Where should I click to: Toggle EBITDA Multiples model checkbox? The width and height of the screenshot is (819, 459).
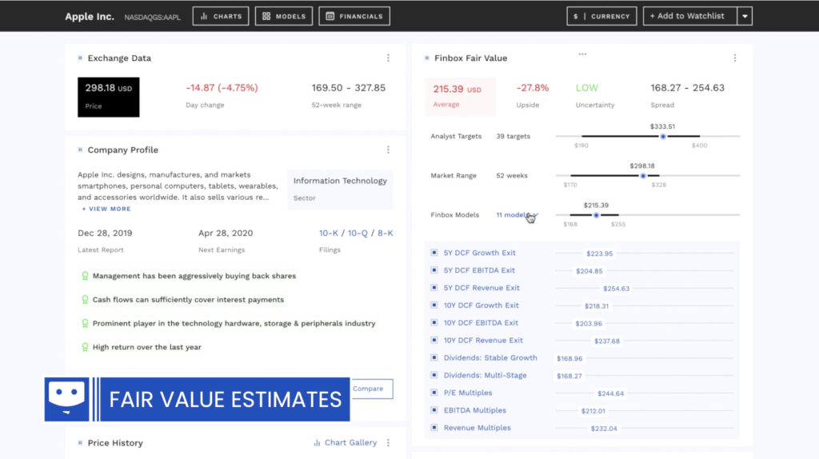tap(434, 410)
